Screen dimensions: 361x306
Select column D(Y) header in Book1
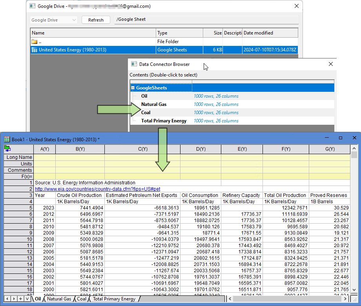click(x=201, y=149)
